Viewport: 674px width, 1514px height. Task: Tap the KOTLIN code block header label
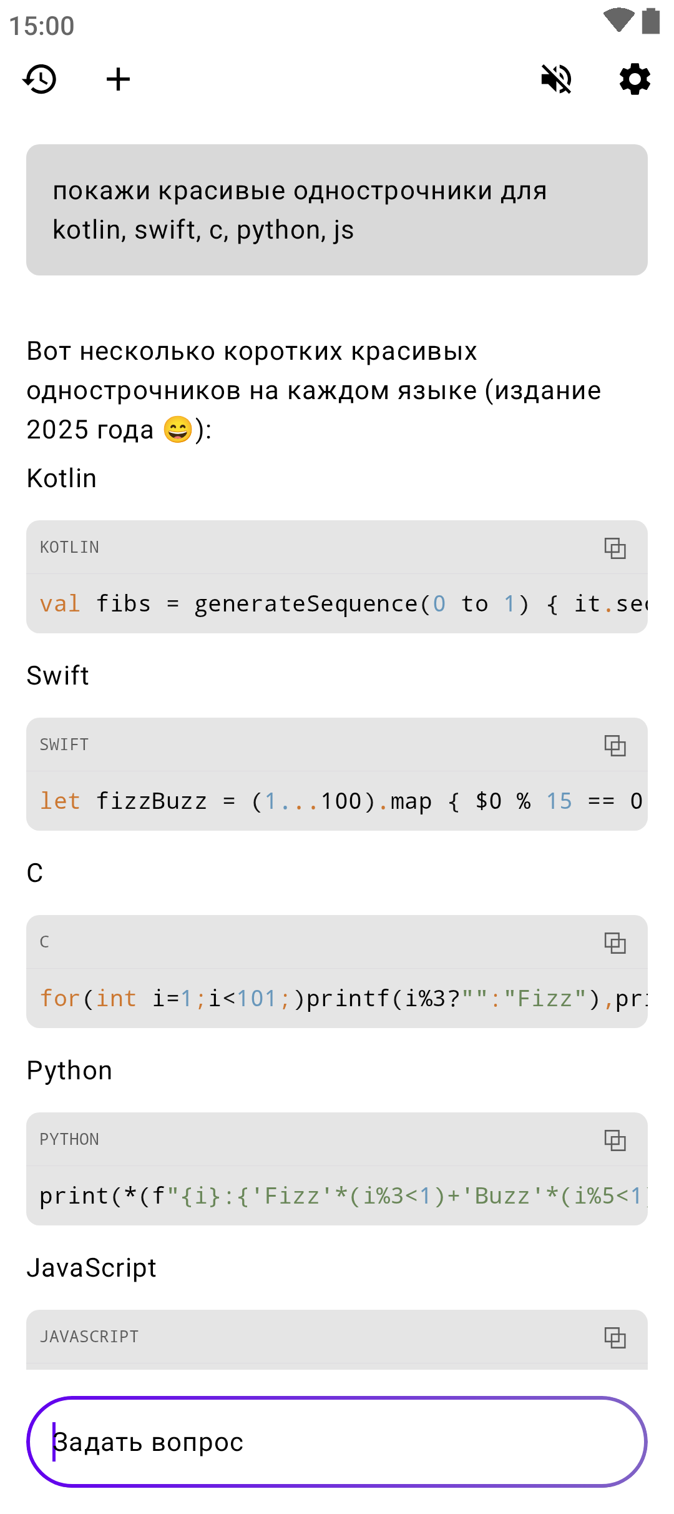tap(69, 548)
